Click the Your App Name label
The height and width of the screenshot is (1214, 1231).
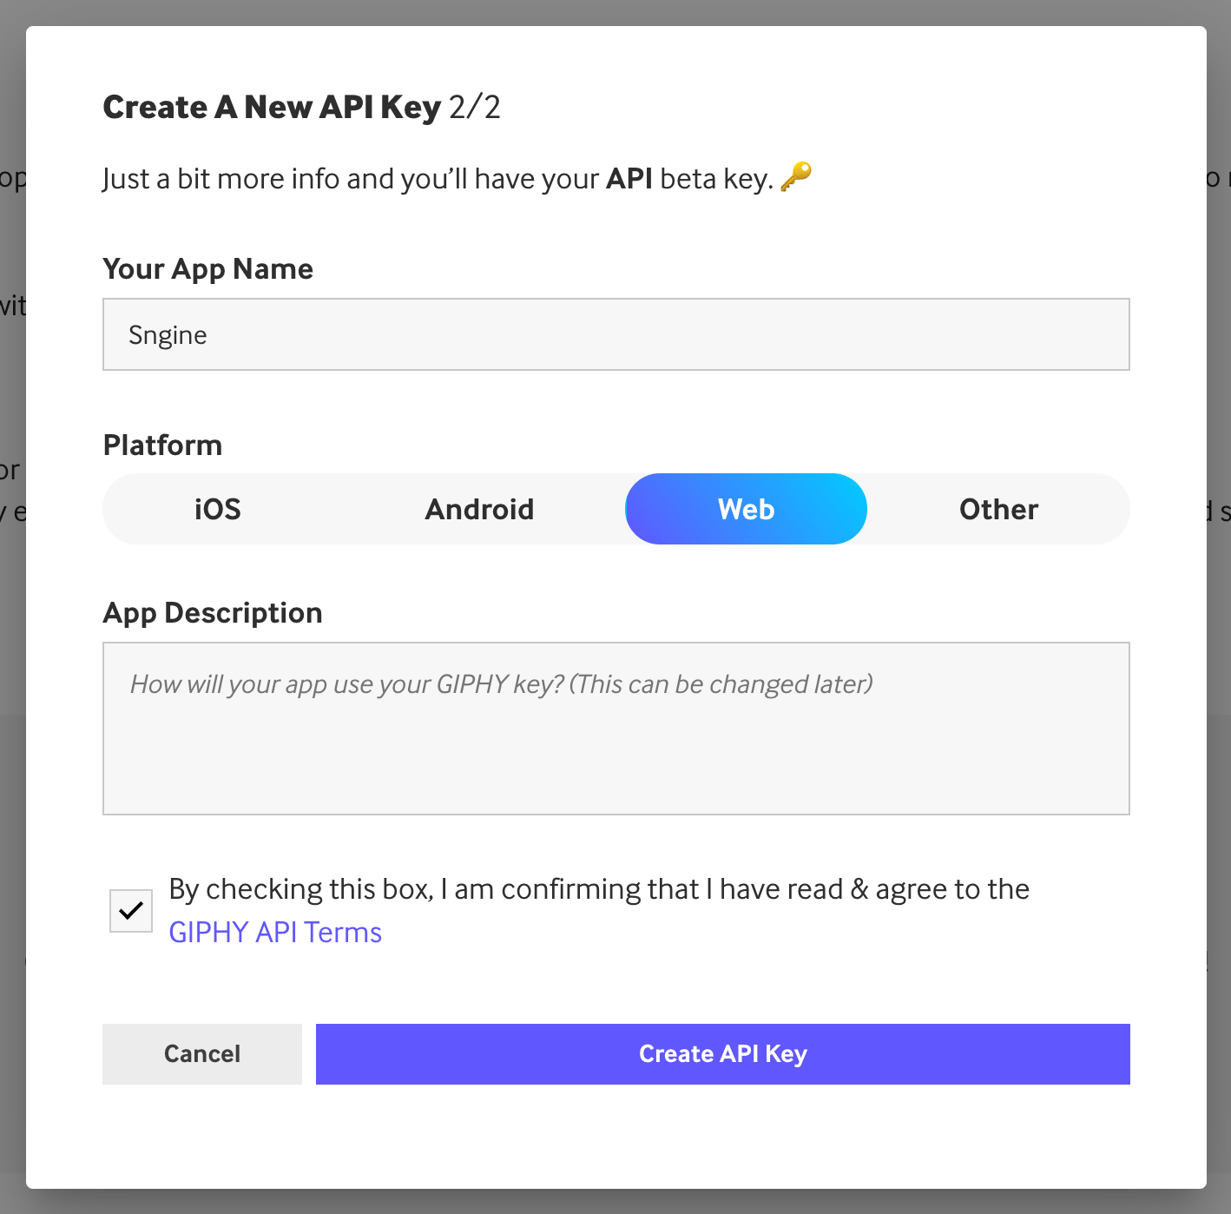[x=207, y=269]
